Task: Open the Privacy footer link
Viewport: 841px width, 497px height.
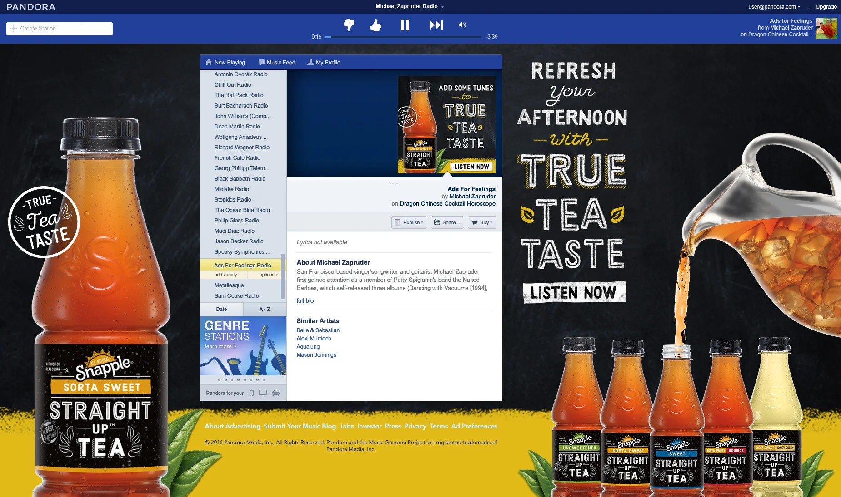Action: point(415,426)
